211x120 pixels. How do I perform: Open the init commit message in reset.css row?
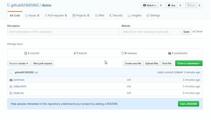129,93
